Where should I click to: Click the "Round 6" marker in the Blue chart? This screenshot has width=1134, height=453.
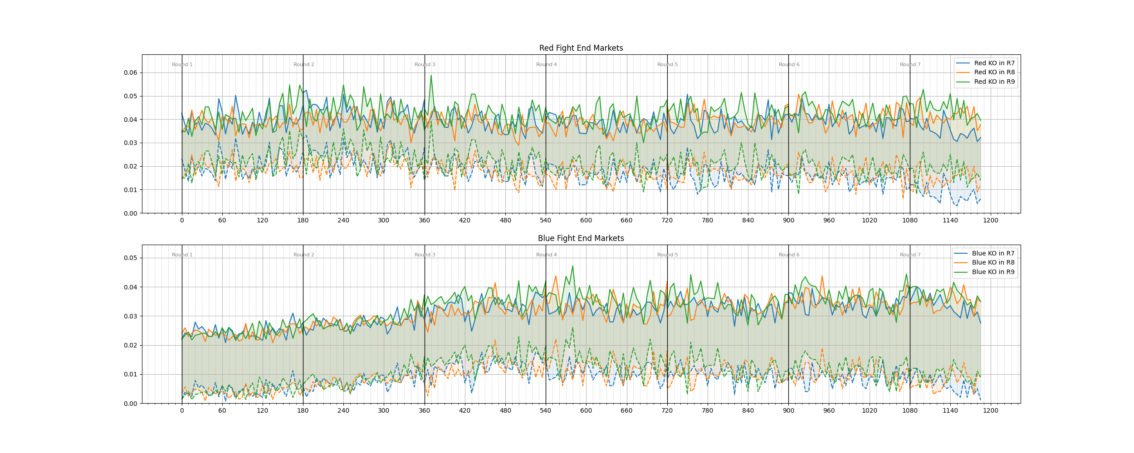click(x=789, y=255)
